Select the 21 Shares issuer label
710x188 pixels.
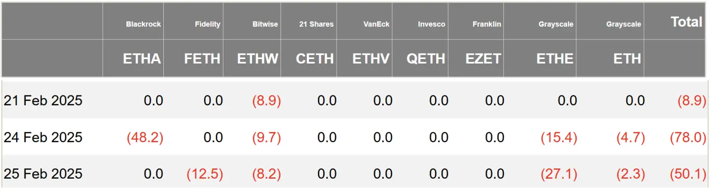[316, 24]
